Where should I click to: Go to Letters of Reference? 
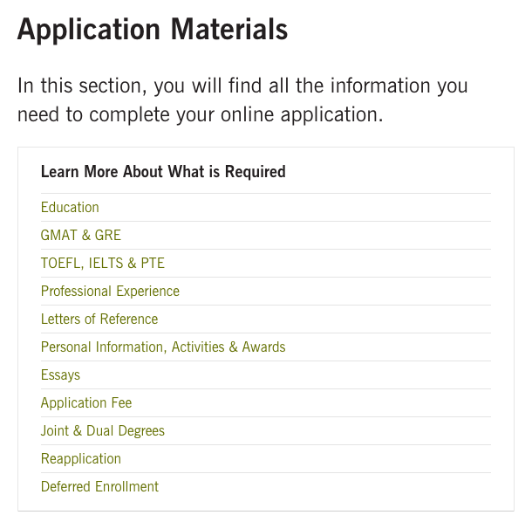(99, 319)
